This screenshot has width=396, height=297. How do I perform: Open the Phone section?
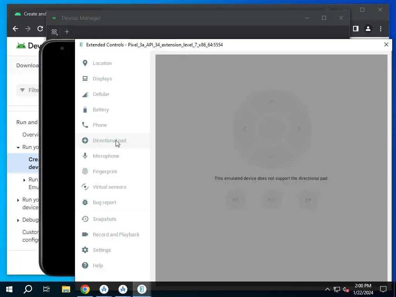tap(113, 125)
